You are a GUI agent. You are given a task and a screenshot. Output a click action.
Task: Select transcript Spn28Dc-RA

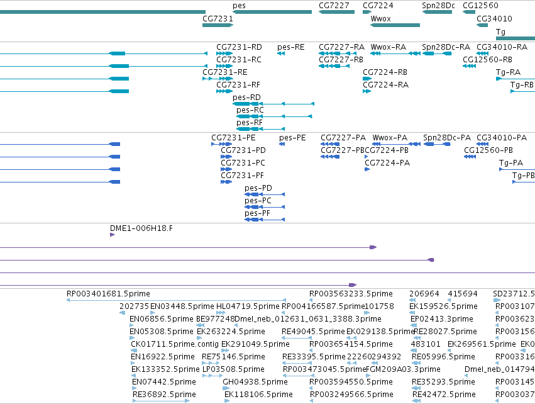(x=446, y=47)
